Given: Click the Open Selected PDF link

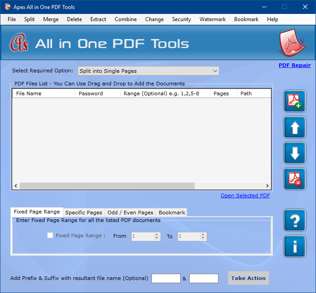Looking at the screenshot, I should pos(245,195).
